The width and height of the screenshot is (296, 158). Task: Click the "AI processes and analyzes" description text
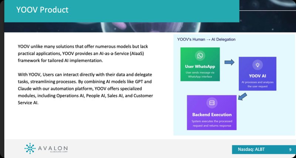click(257, 84)
